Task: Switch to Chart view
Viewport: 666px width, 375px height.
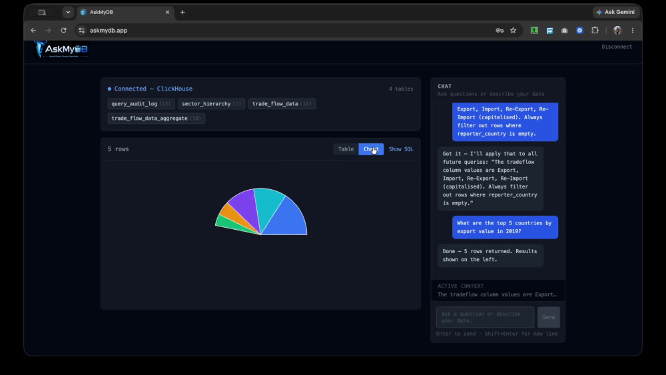Action: point(371,149)
